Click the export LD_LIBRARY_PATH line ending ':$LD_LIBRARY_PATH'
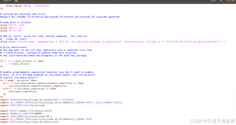236x125 pixels. (46, 119)
